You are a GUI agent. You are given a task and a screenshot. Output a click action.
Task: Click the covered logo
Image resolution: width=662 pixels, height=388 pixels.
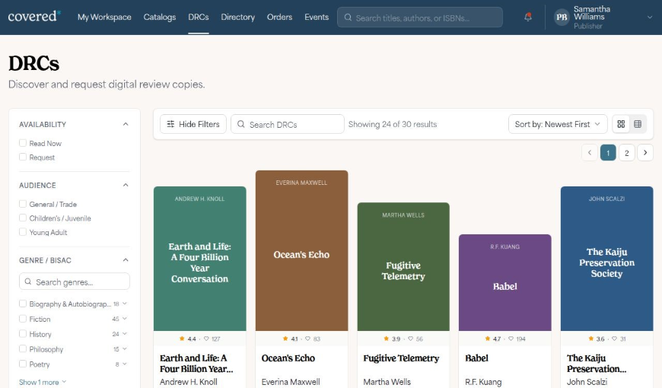click(34, 17)
